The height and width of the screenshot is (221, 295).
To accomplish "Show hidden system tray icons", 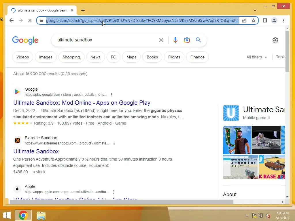I will (x=247, y=216).
